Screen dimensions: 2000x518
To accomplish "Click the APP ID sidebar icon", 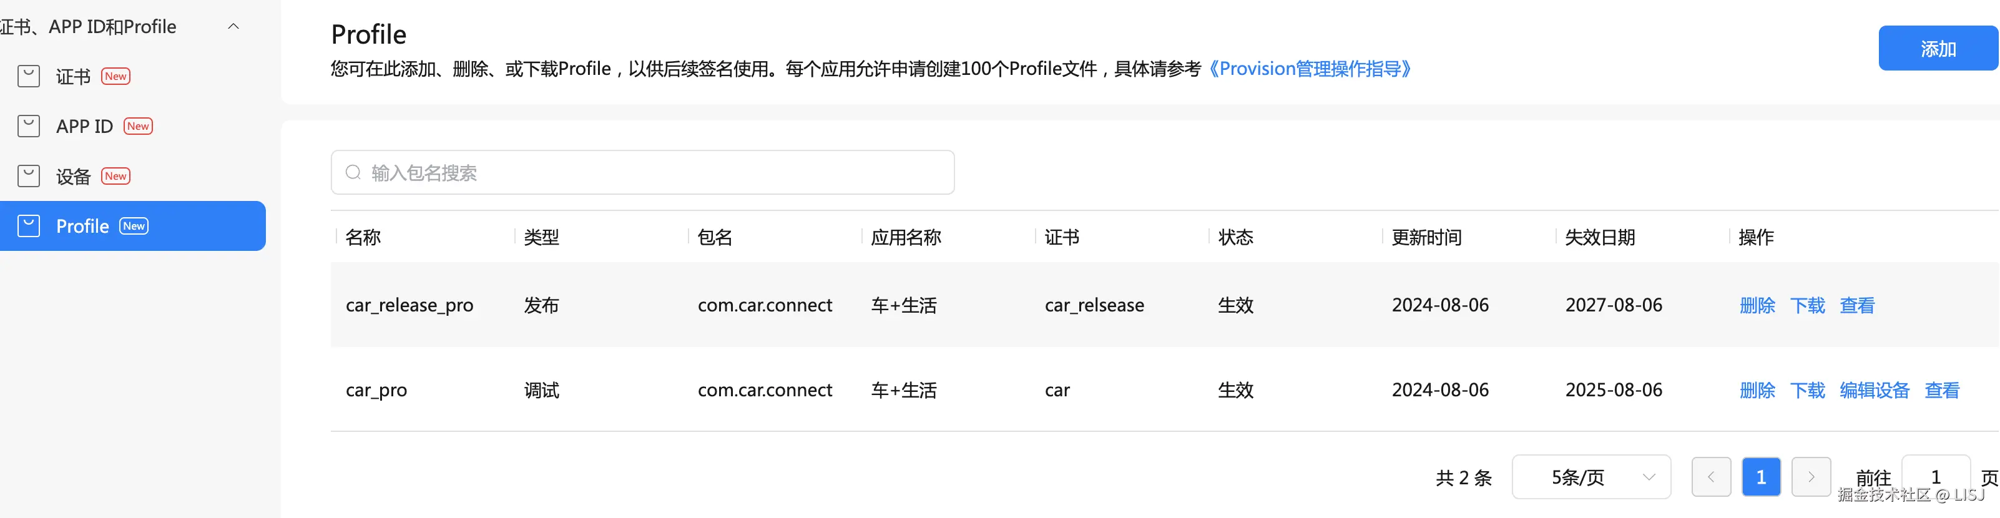I will pos(29,126).
